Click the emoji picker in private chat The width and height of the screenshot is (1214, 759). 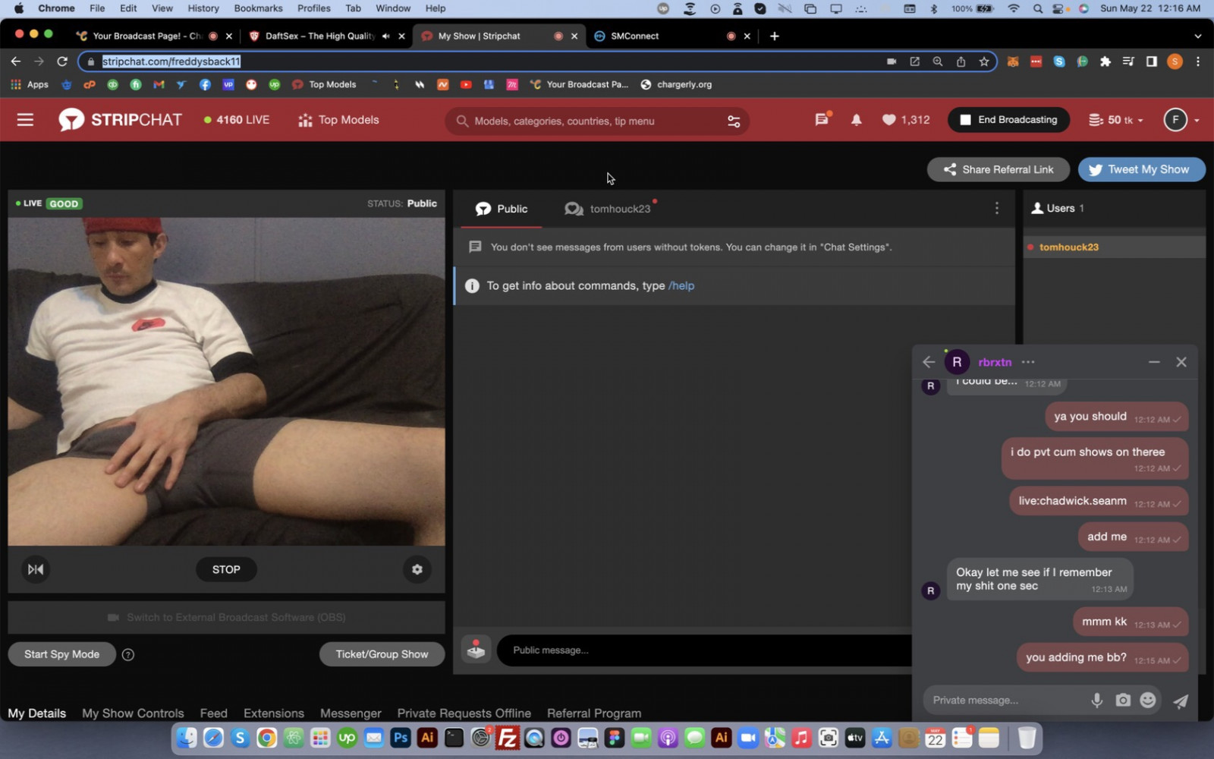click(x=1148, y=701)
